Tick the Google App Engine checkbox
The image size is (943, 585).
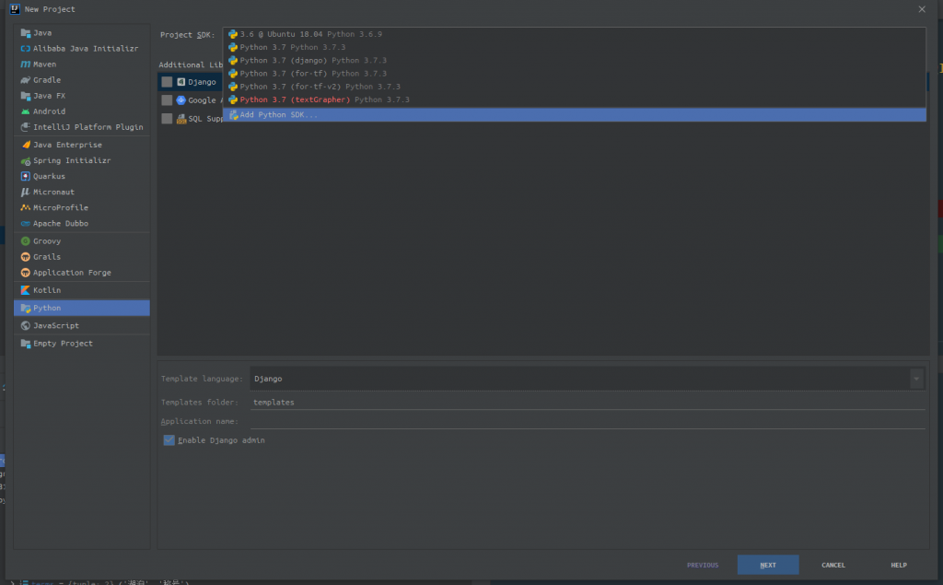168,100
